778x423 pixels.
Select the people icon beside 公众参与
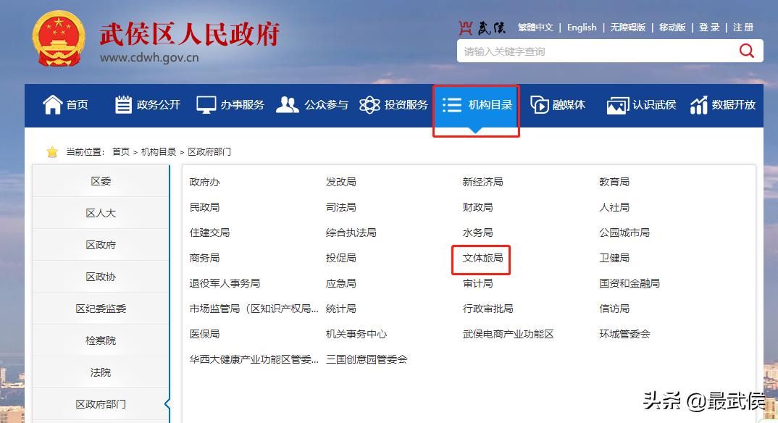(288, 104)
